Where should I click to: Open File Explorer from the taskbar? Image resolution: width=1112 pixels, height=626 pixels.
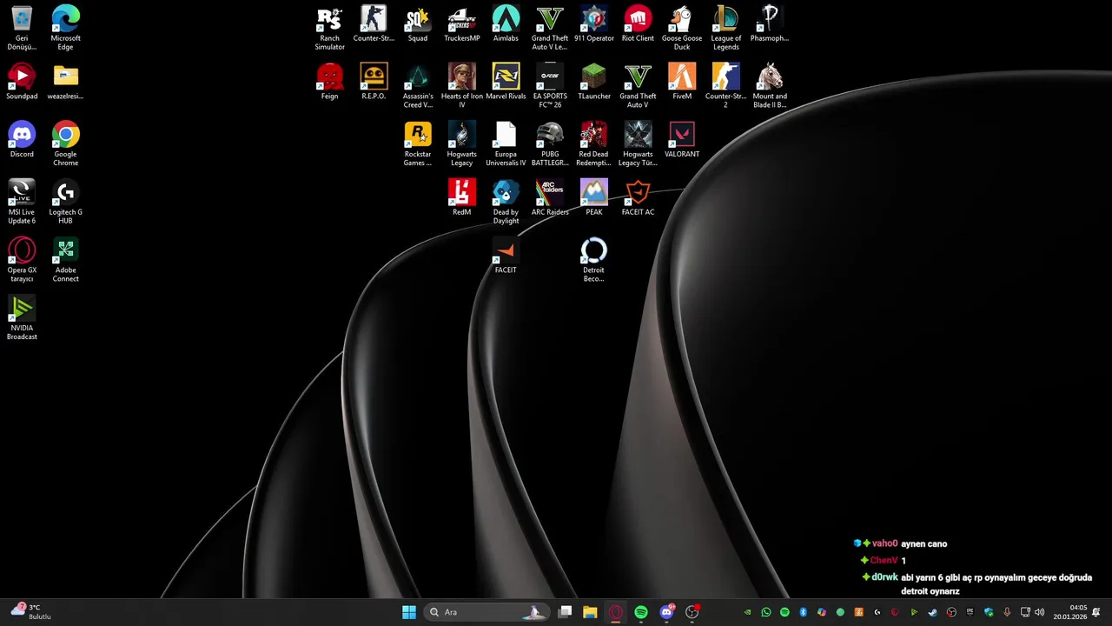[x=590, y=612]
